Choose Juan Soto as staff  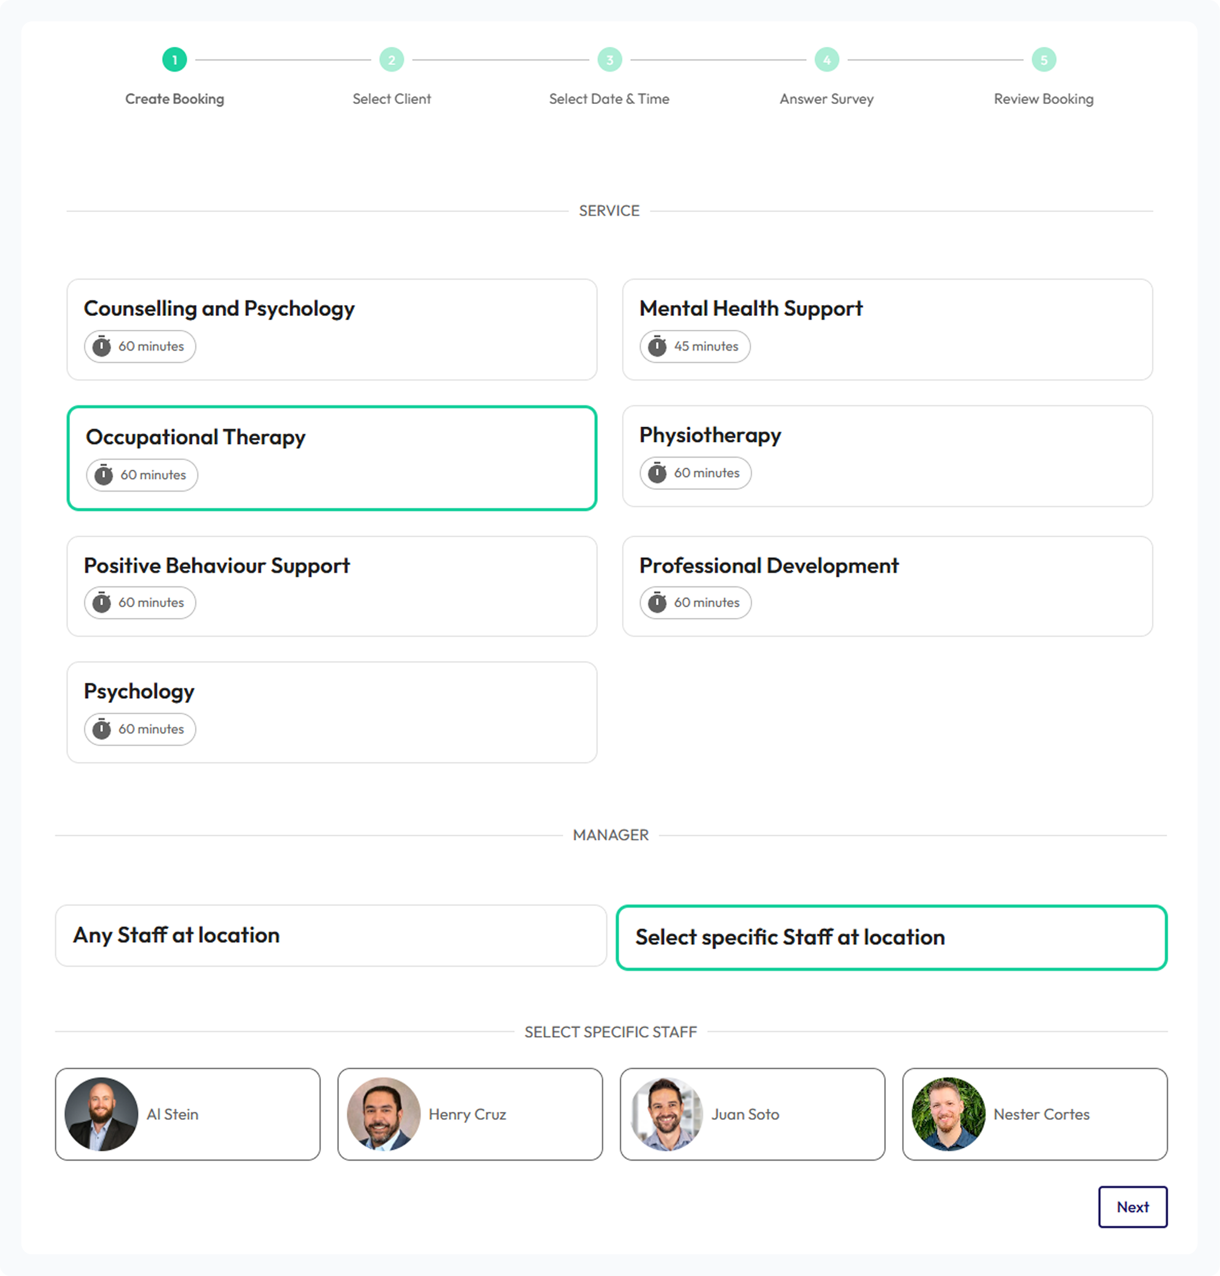pos(752,1114)
